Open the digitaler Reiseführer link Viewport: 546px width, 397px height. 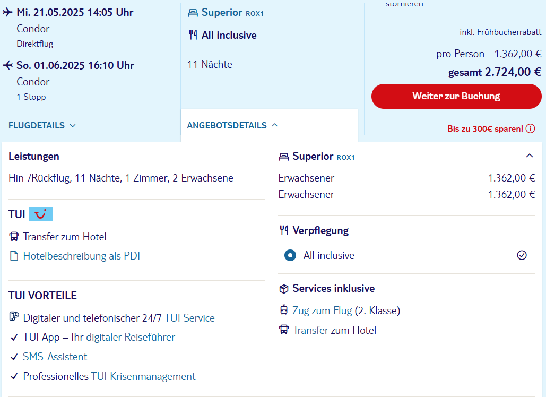tap(131, 338)
